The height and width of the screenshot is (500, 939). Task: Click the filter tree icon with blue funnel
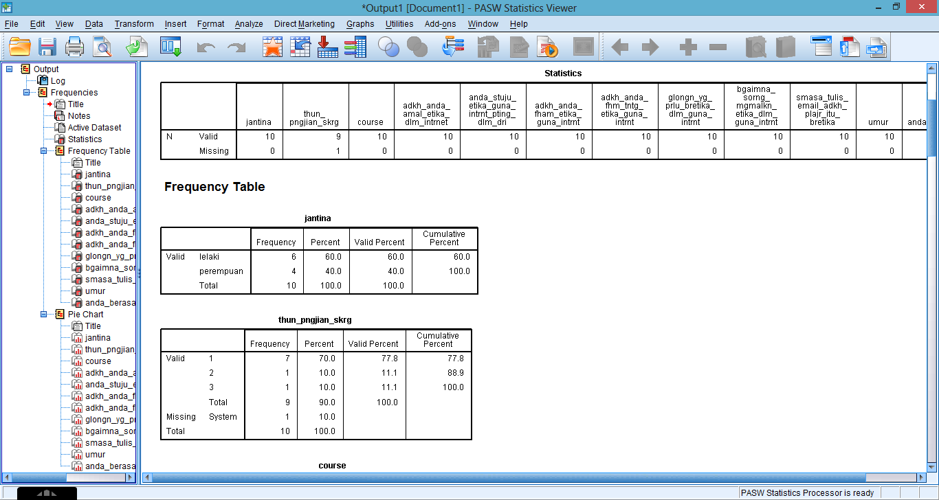coord(453,47)
